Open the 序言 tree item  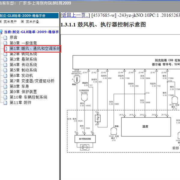14,38
